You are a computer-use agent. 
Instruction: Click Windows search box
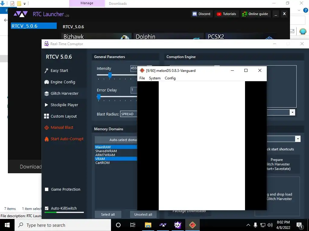click(63, 225)
